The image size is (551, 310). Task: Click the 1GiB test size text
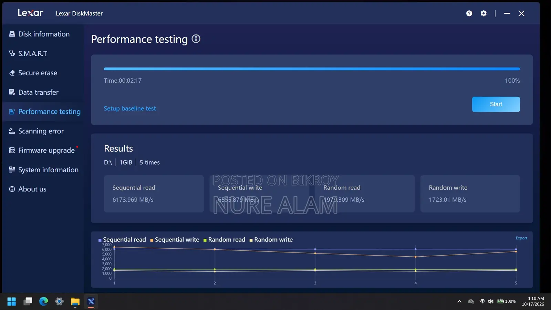click(126, 162)
